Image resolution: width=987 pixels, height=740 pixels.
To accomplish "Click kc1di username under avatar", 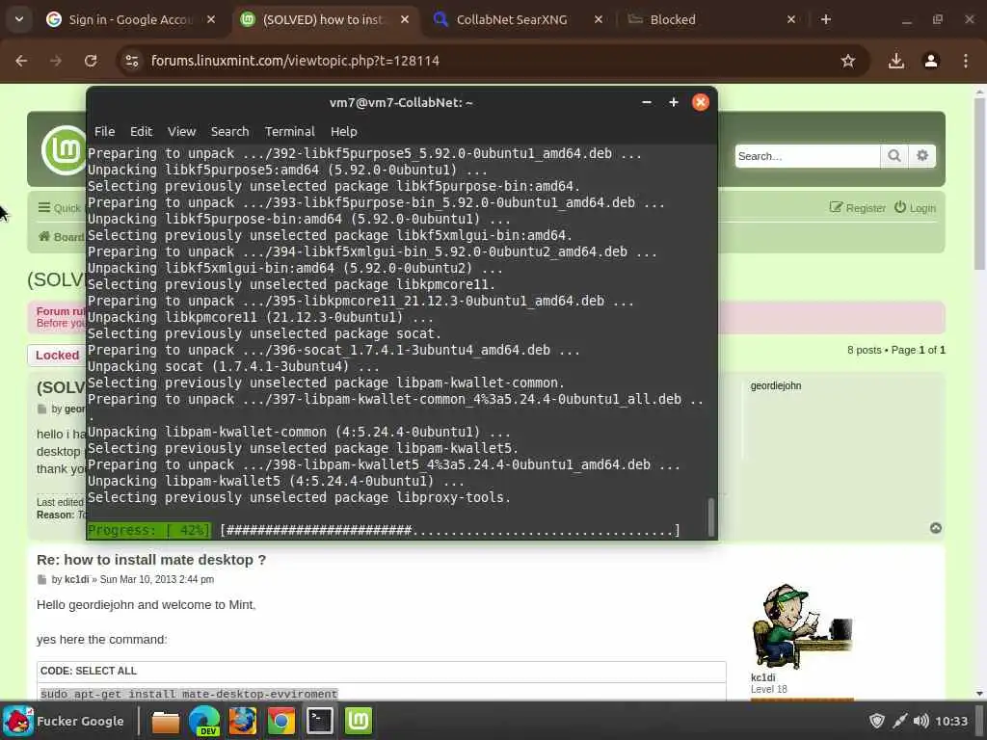I will click(763, 677).
